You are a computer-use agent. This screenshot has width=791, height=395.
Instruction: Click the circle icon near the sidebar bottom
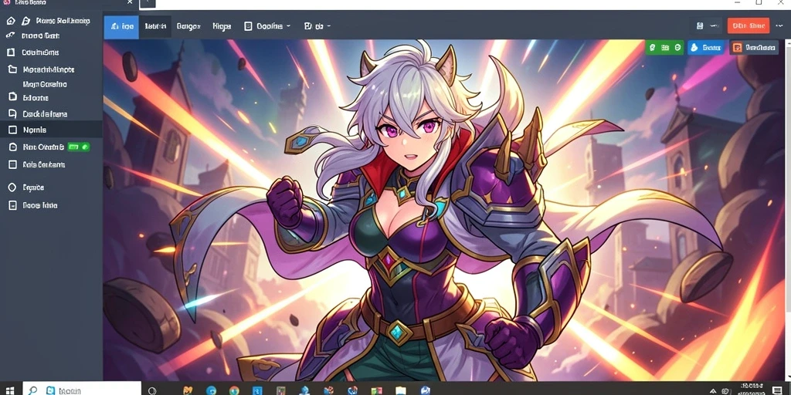12,187
